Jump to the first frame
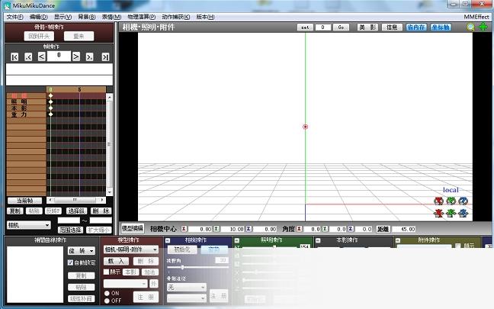This screenshot has width=494, height=309. pos(14,56)
